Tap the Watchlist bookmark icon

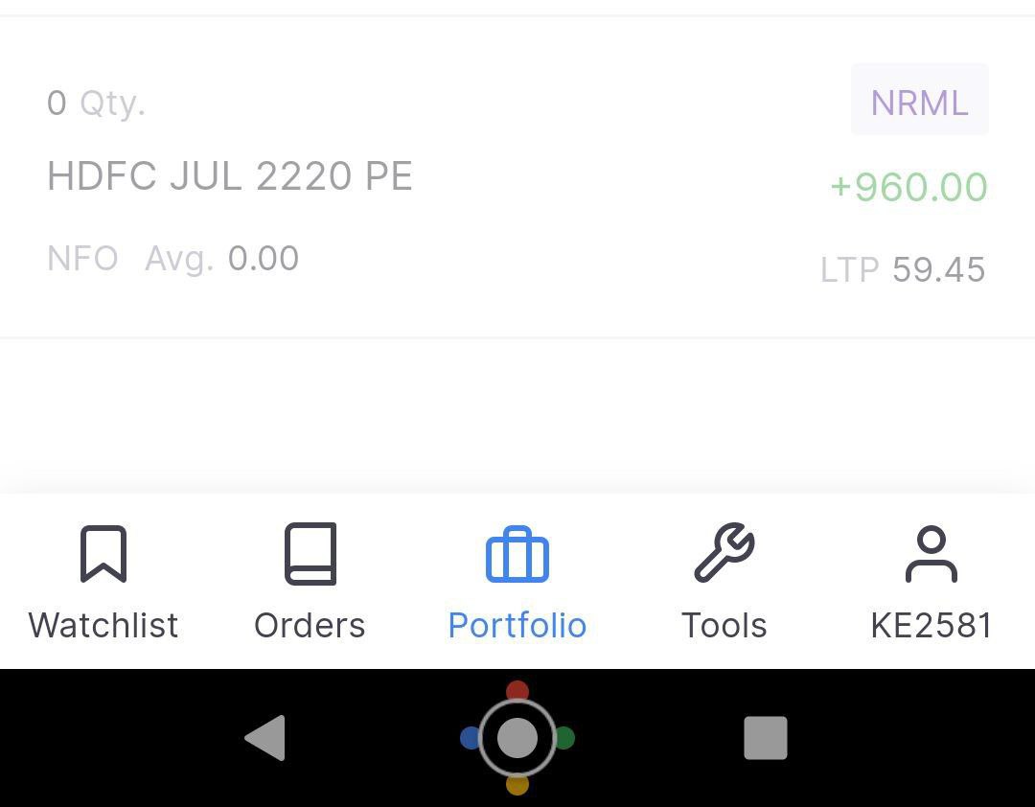(x=103, y=554)
